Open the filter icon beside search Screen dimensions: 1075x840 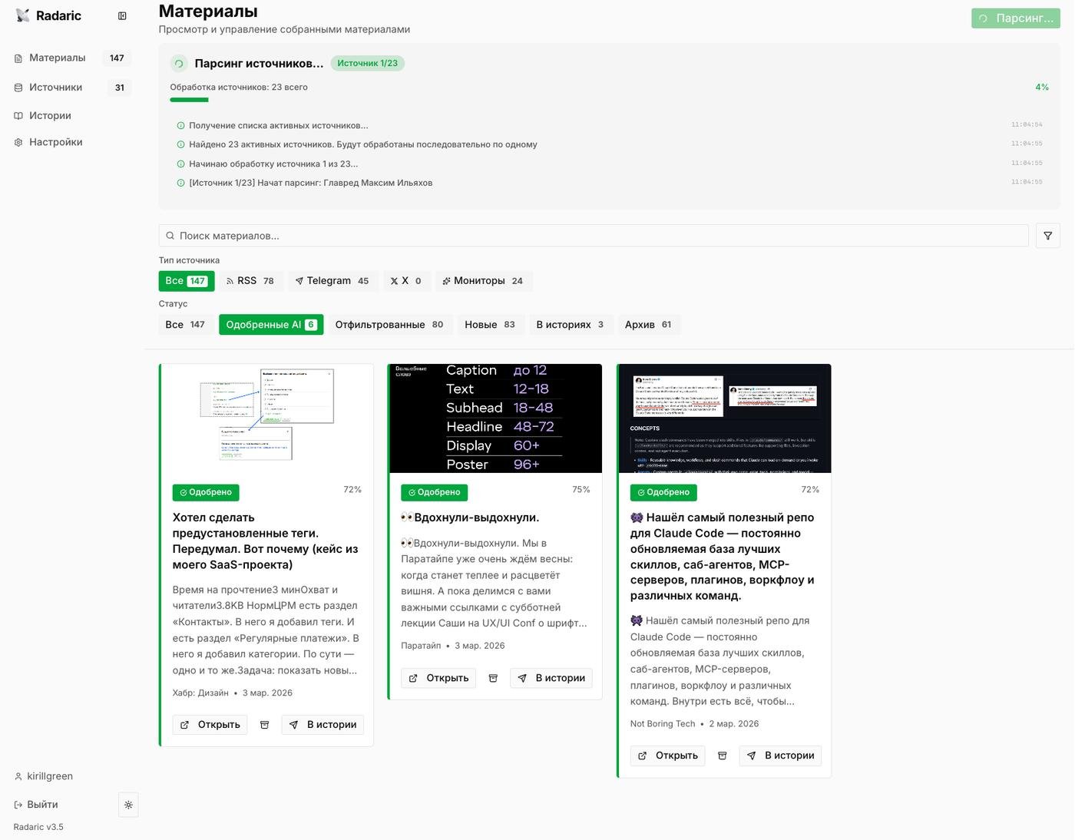pos(1047,236)
